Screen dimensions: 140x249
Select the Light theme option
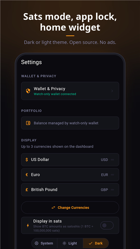point(70,243)
